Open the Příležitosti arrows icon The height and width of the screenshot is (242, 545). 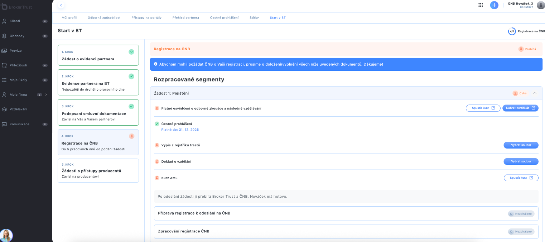[4, 65]
